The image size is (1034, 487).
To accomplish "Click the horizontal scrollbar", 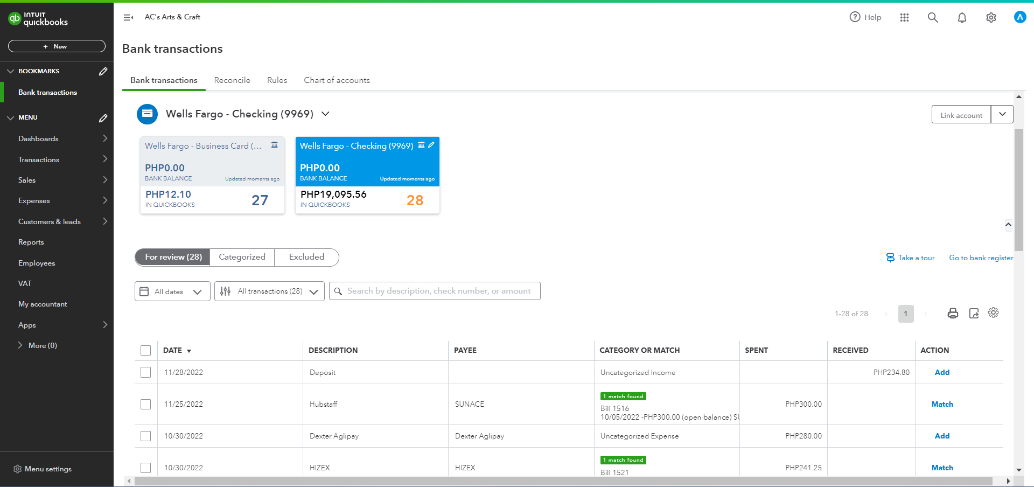I will point(563,481).
